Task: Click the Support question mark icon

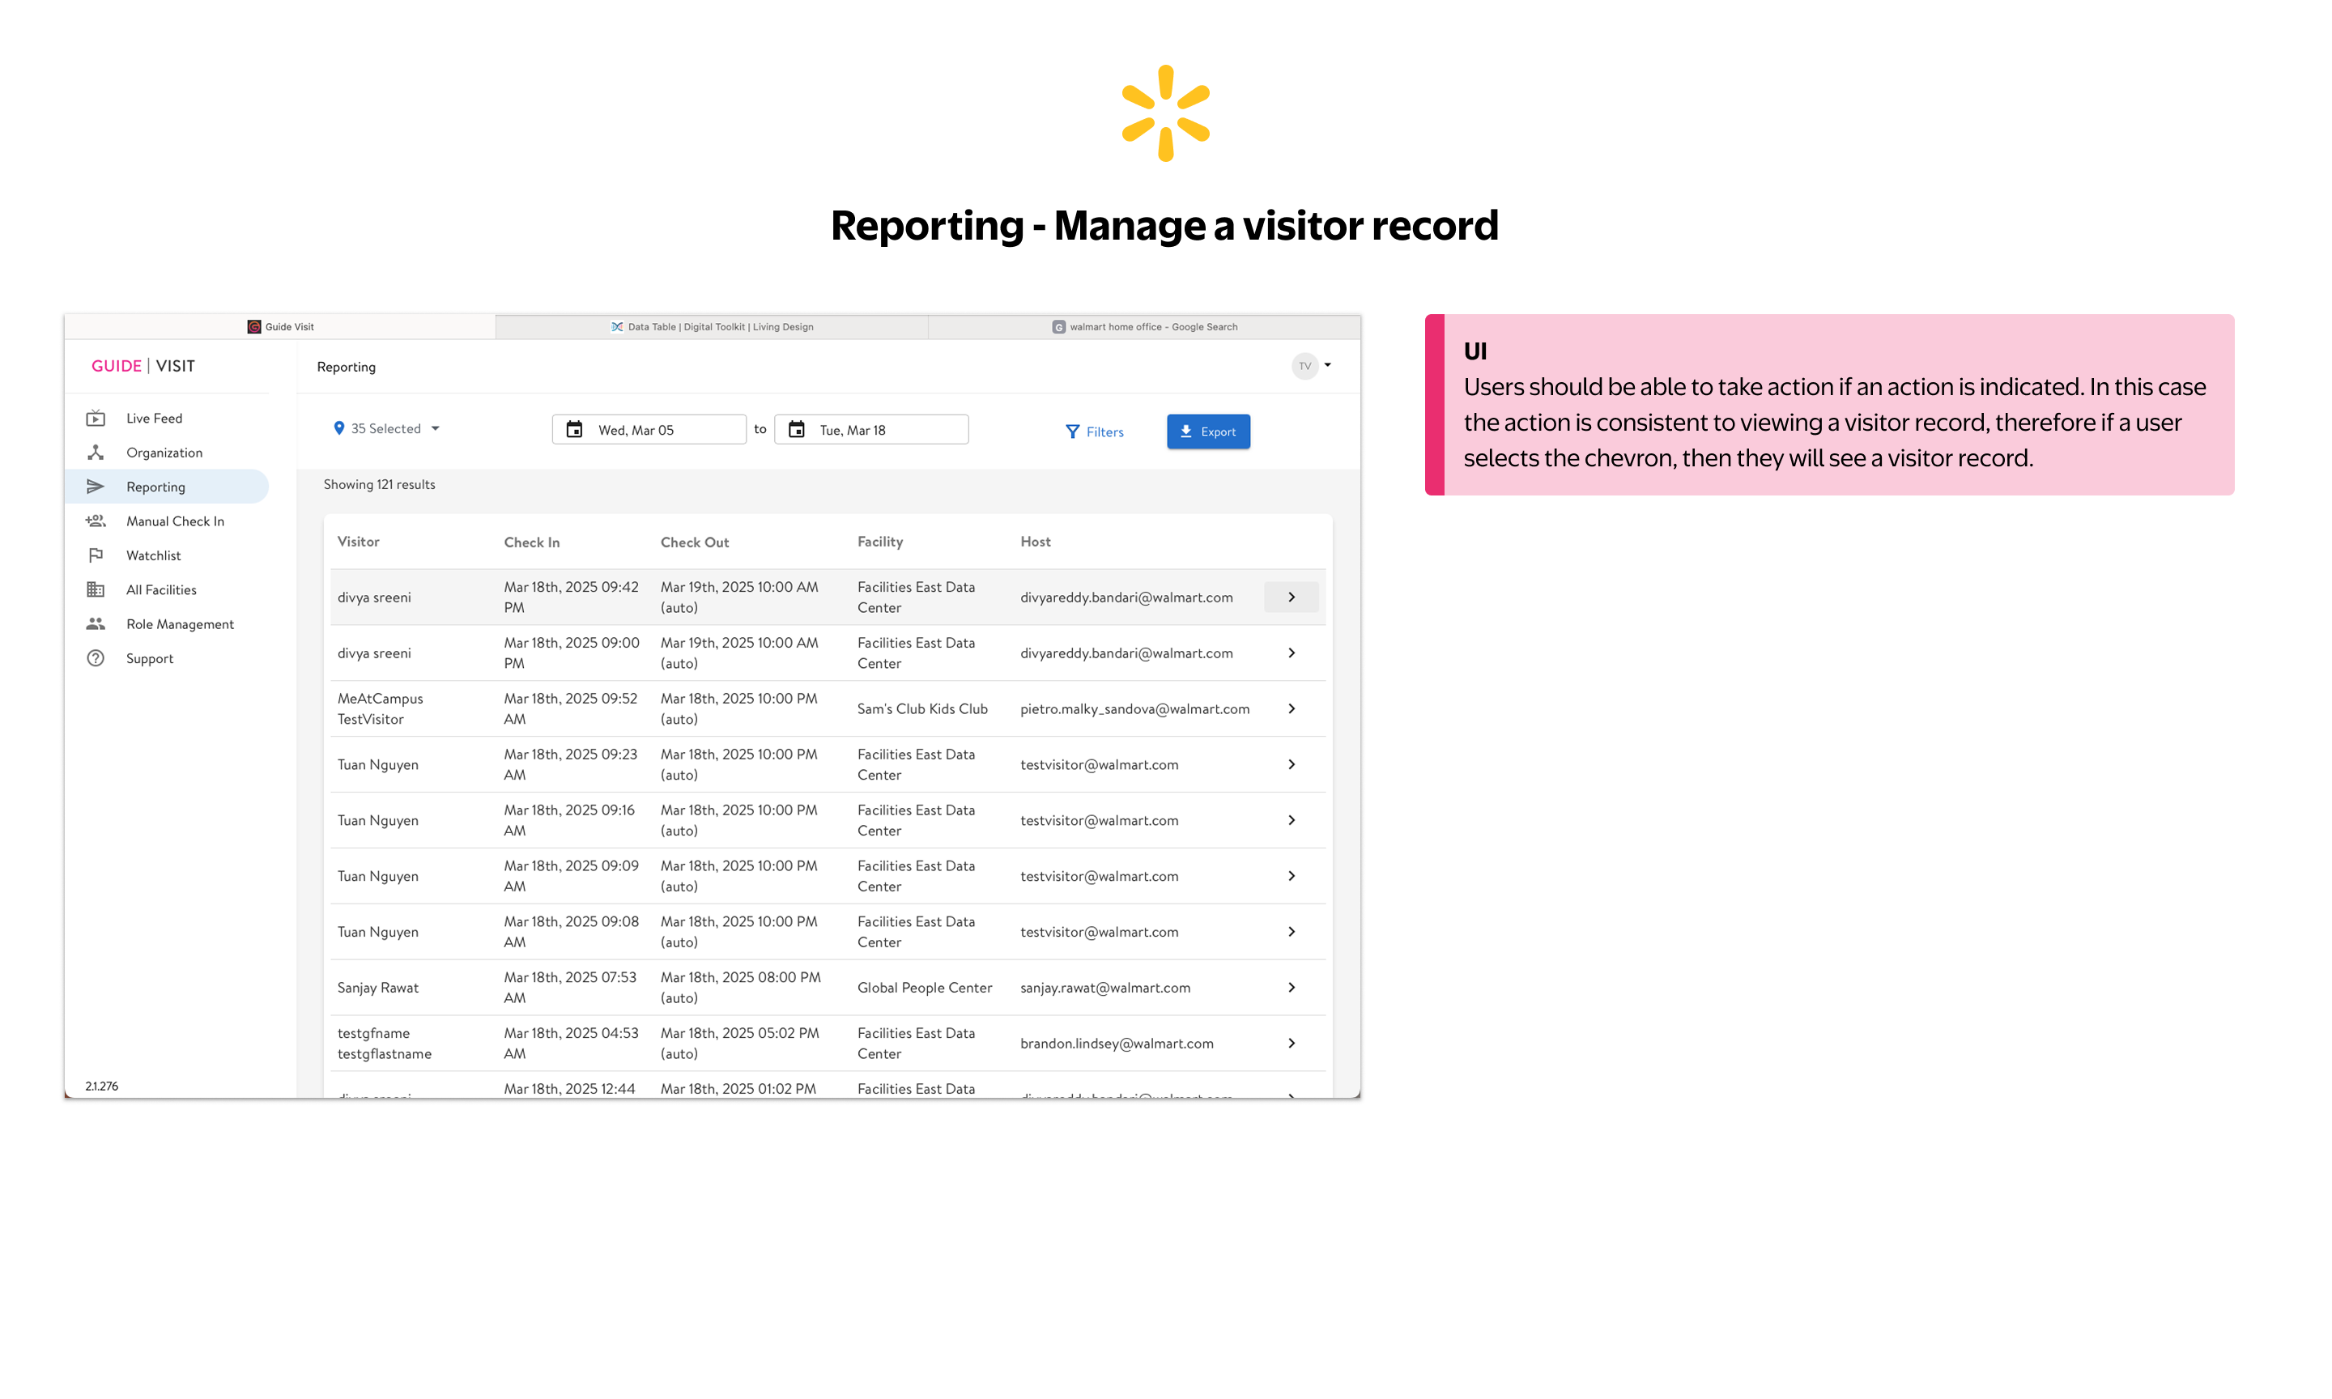Action: pyautogui.click(x=96, y=658)
